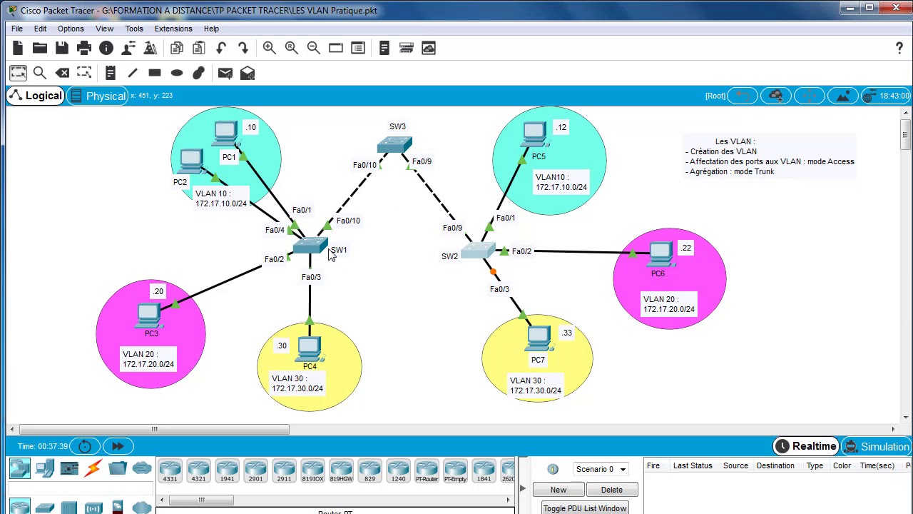Choose the Inspect magnifier tool
Image resolution: width=913 pixels, height=514 pixels.
coord(40,73)
